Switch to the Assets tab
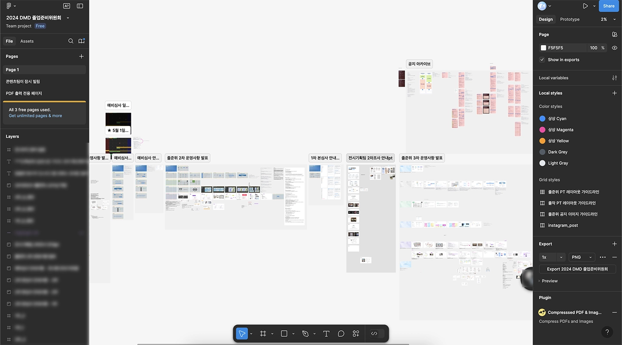This screenshot has width=622, height=345. [27, 41]
